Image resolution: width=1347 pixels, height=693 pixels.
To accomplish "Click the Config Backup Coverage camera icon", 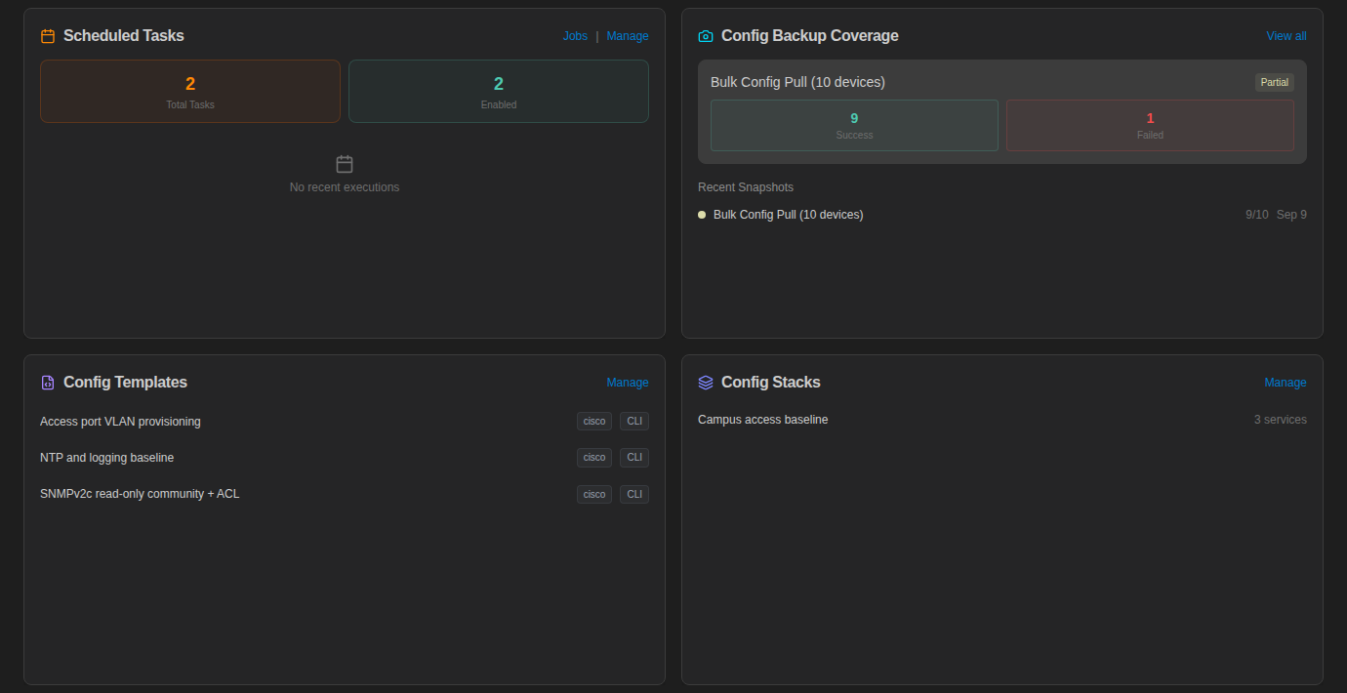I will pos(706,36).
